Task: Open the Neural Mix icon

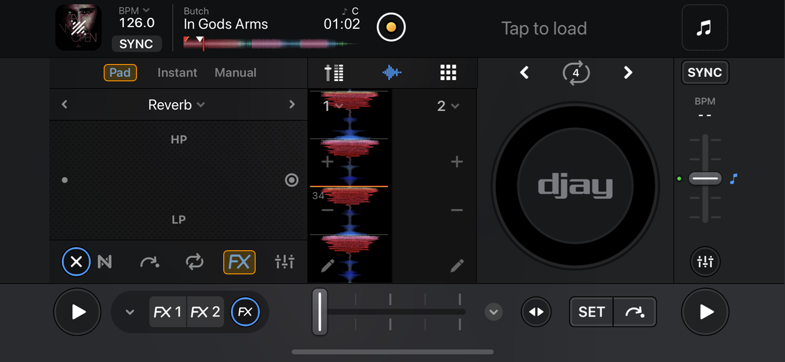Action: pyautogui.click(x=105, y=262)
